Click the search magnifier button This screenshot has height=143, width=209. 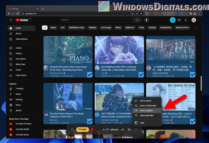[137, 20]
